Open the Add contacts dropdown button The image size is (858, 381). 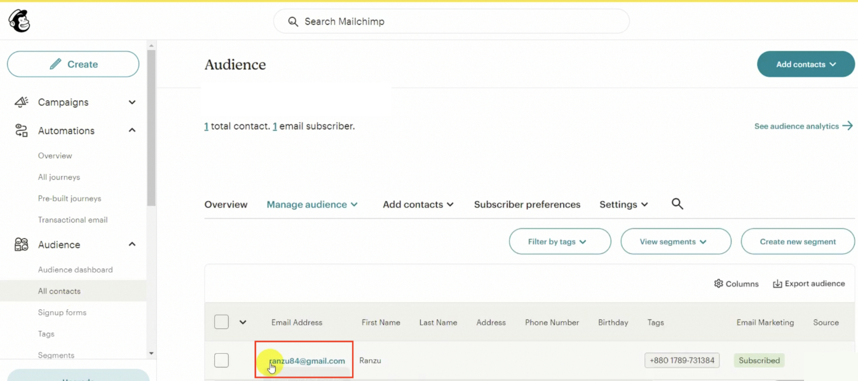[x=806, y=64]
